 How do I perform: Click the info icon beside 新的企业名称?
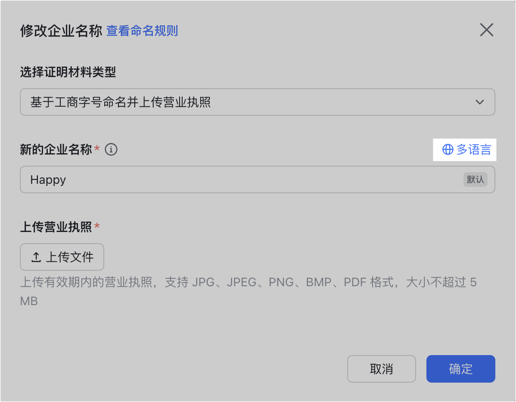(x=111, y=149)
